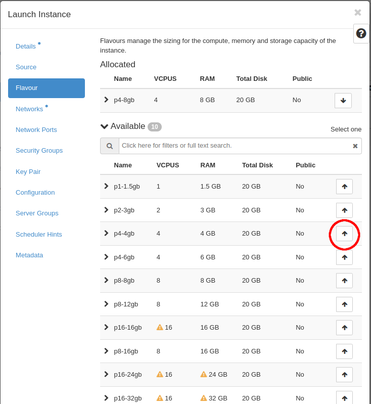Open the Networks step
Viewport: 371px width, 404px height.
pyautogui.click(x=29, y=109)
